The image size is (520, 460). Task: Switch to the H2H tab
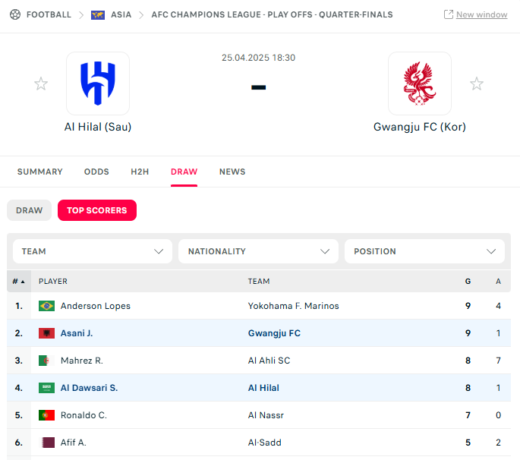click(x=140, y=172)
